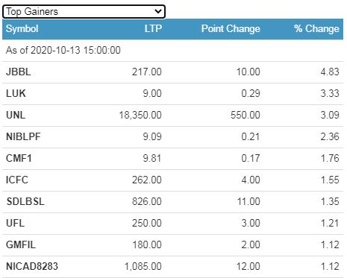Viewport: 347px width, 278px height.
Task: Click the dropdown chevron arrow
Action: pos(158,11)
